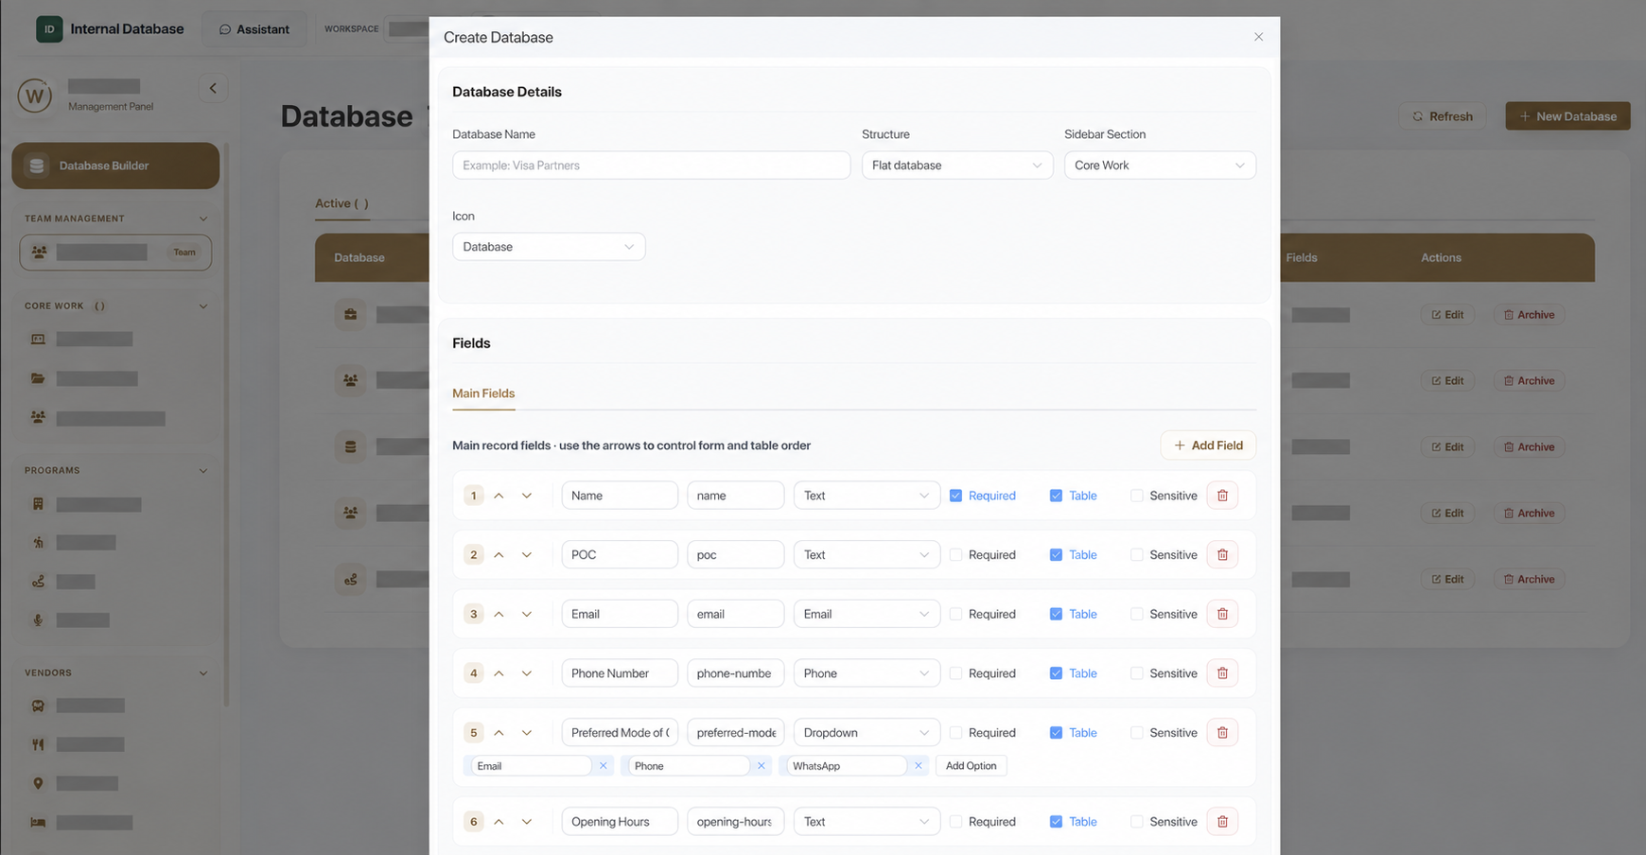Delete the Phone Number field row
Image resolution: width=1646 pixels, height=855 pixels.
(1222, 673)
